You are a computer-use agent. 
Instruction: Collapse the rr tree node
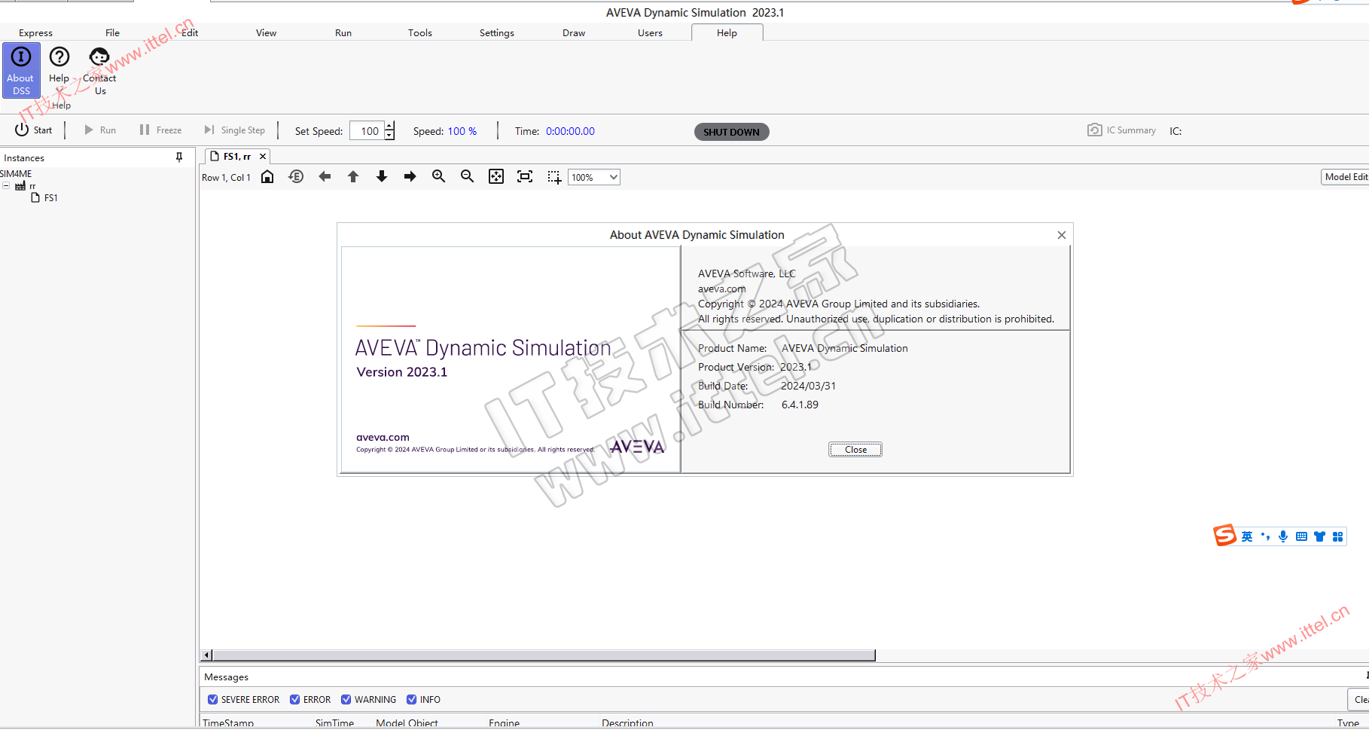(x=6, y=185)
